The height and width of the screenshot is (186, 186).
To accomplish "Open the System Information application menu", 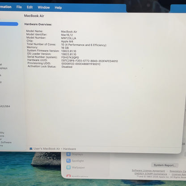I will pos(6,7).
